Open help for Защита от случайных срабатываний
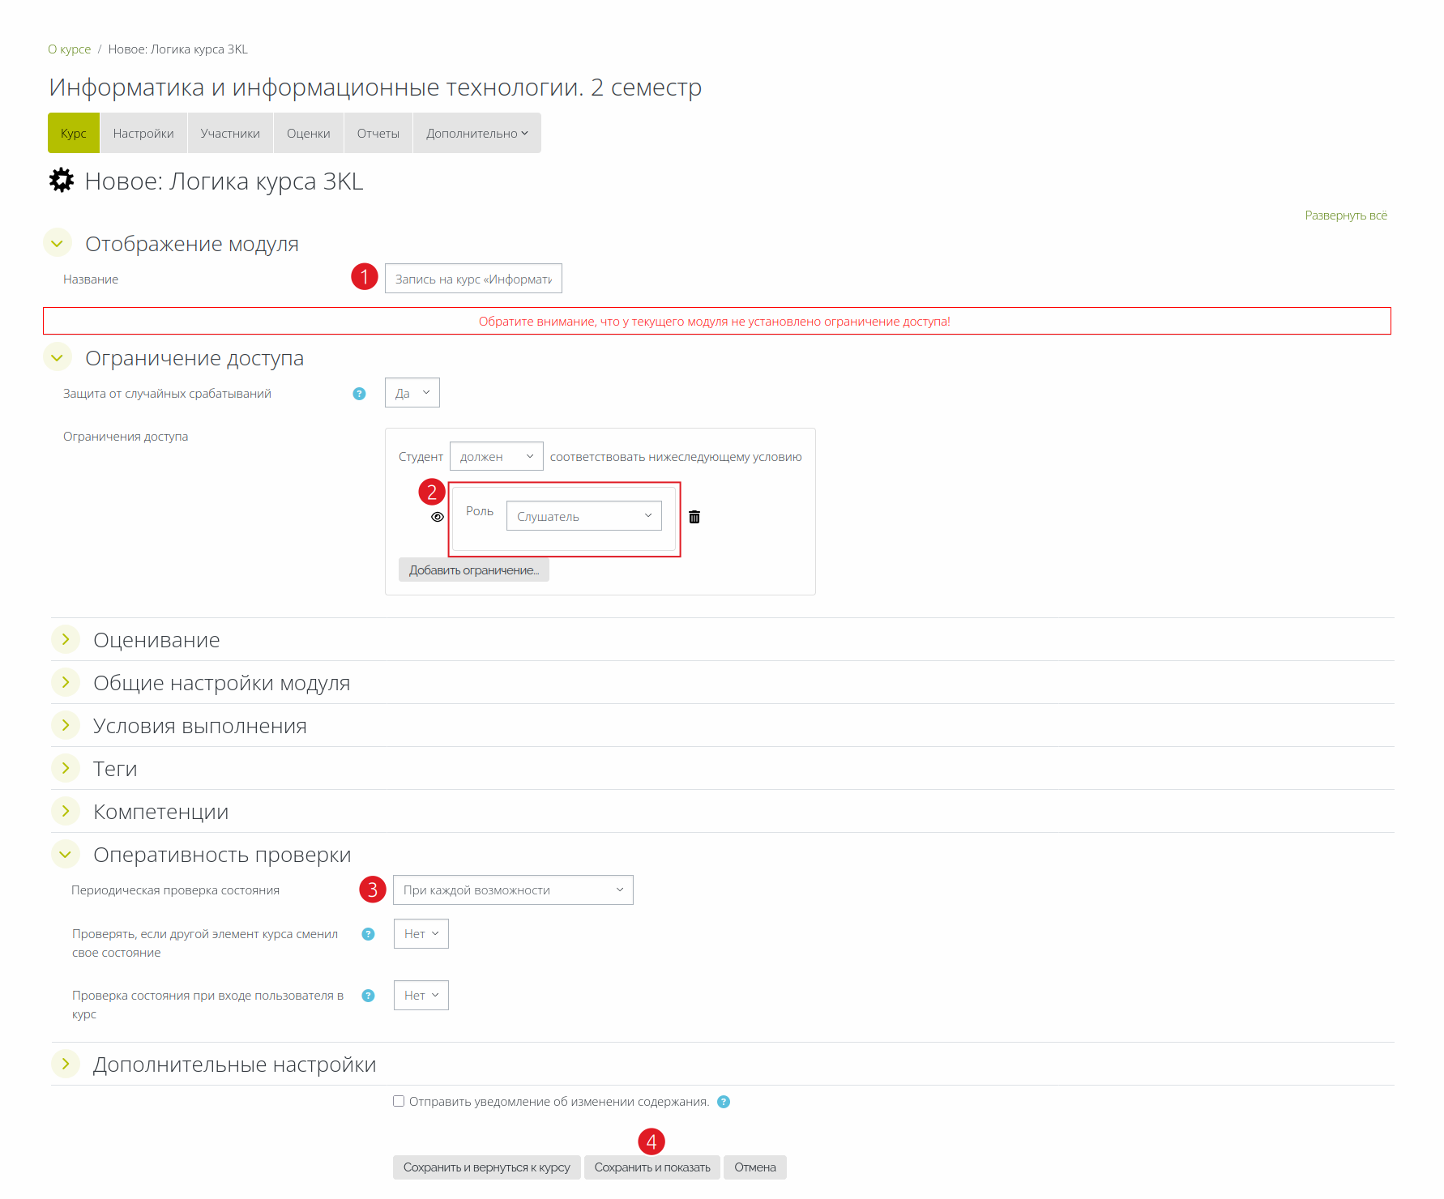The image size is (1444, 1199). (x=360, y=394)
